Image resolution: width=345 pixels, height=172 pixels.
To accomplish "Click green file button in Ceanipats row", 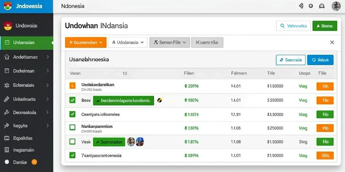I will 325,114.
